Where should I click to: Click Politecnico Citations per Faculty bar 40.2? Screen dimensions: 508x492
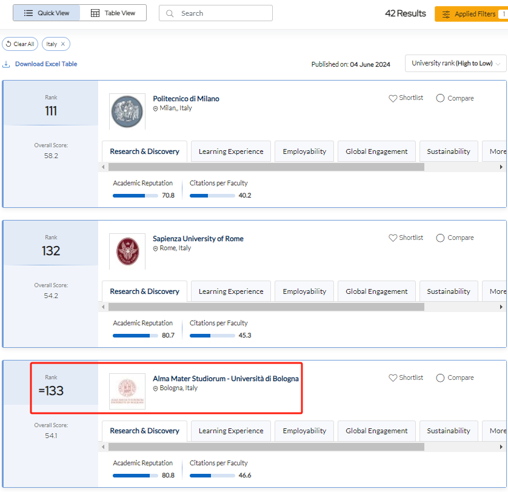(x=212, y=196)
